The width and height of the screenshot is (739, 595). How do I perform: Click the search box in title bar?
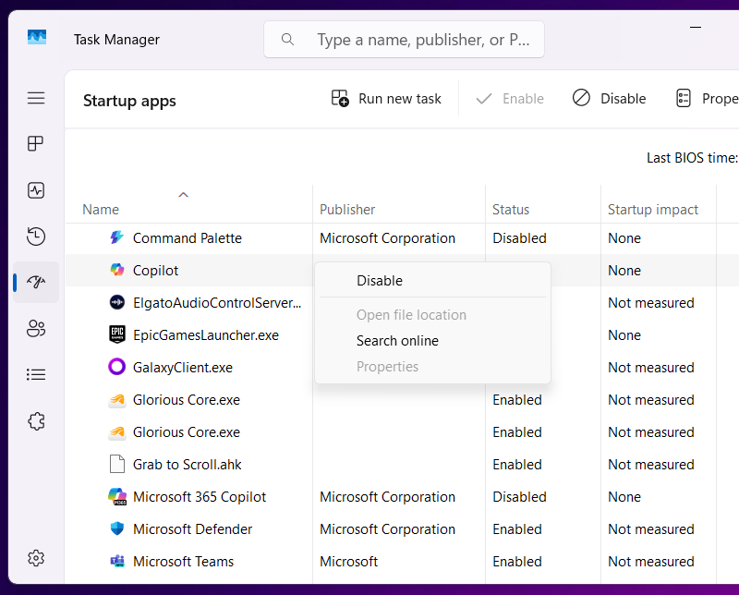[x=405, y=40]
